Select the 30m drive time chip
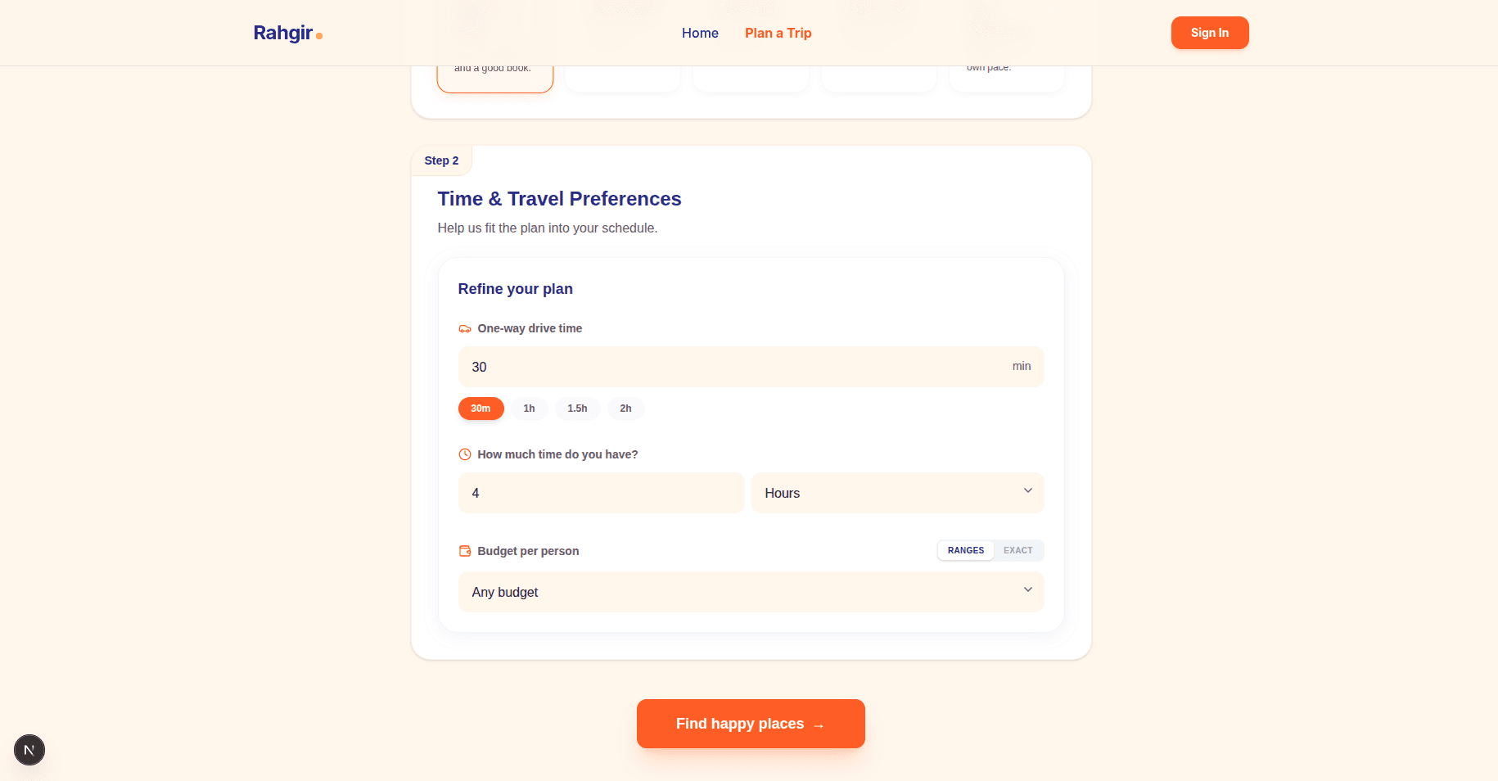1498x781 pixels. coord(481,409)
